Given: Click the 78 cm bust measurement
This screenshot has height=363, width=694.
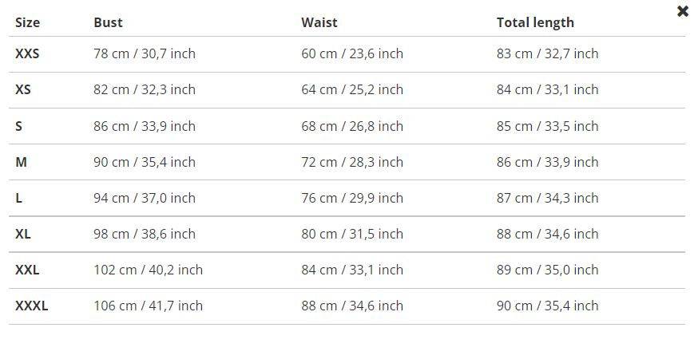Looking at the screenshot, I should point(144,53).
